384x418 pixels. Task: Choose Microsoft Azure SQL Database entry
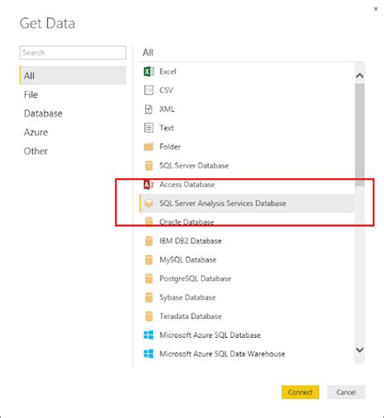coord(247,335)
